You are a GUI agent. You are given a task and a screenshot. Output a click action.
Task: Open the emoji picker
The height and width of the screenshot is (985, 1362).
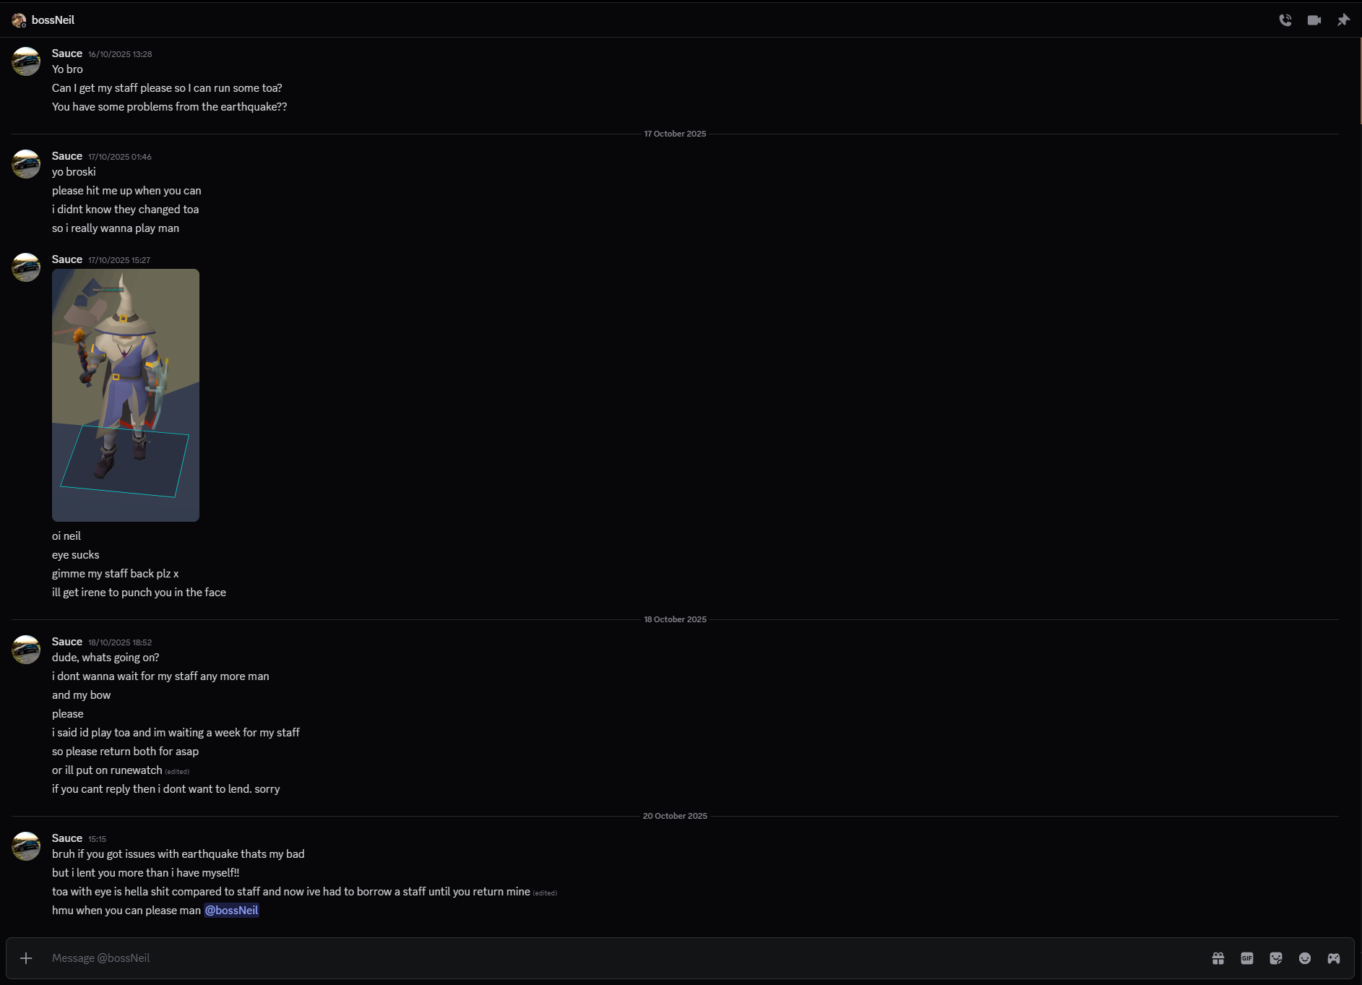coord(1305,958)
